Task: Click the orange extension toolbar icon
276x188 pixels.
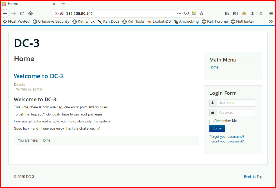Action: [244, 13]
